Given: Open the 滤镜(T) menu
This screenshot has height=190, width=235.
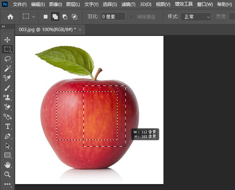Looking at the screenshot, I should click(128, 4).
